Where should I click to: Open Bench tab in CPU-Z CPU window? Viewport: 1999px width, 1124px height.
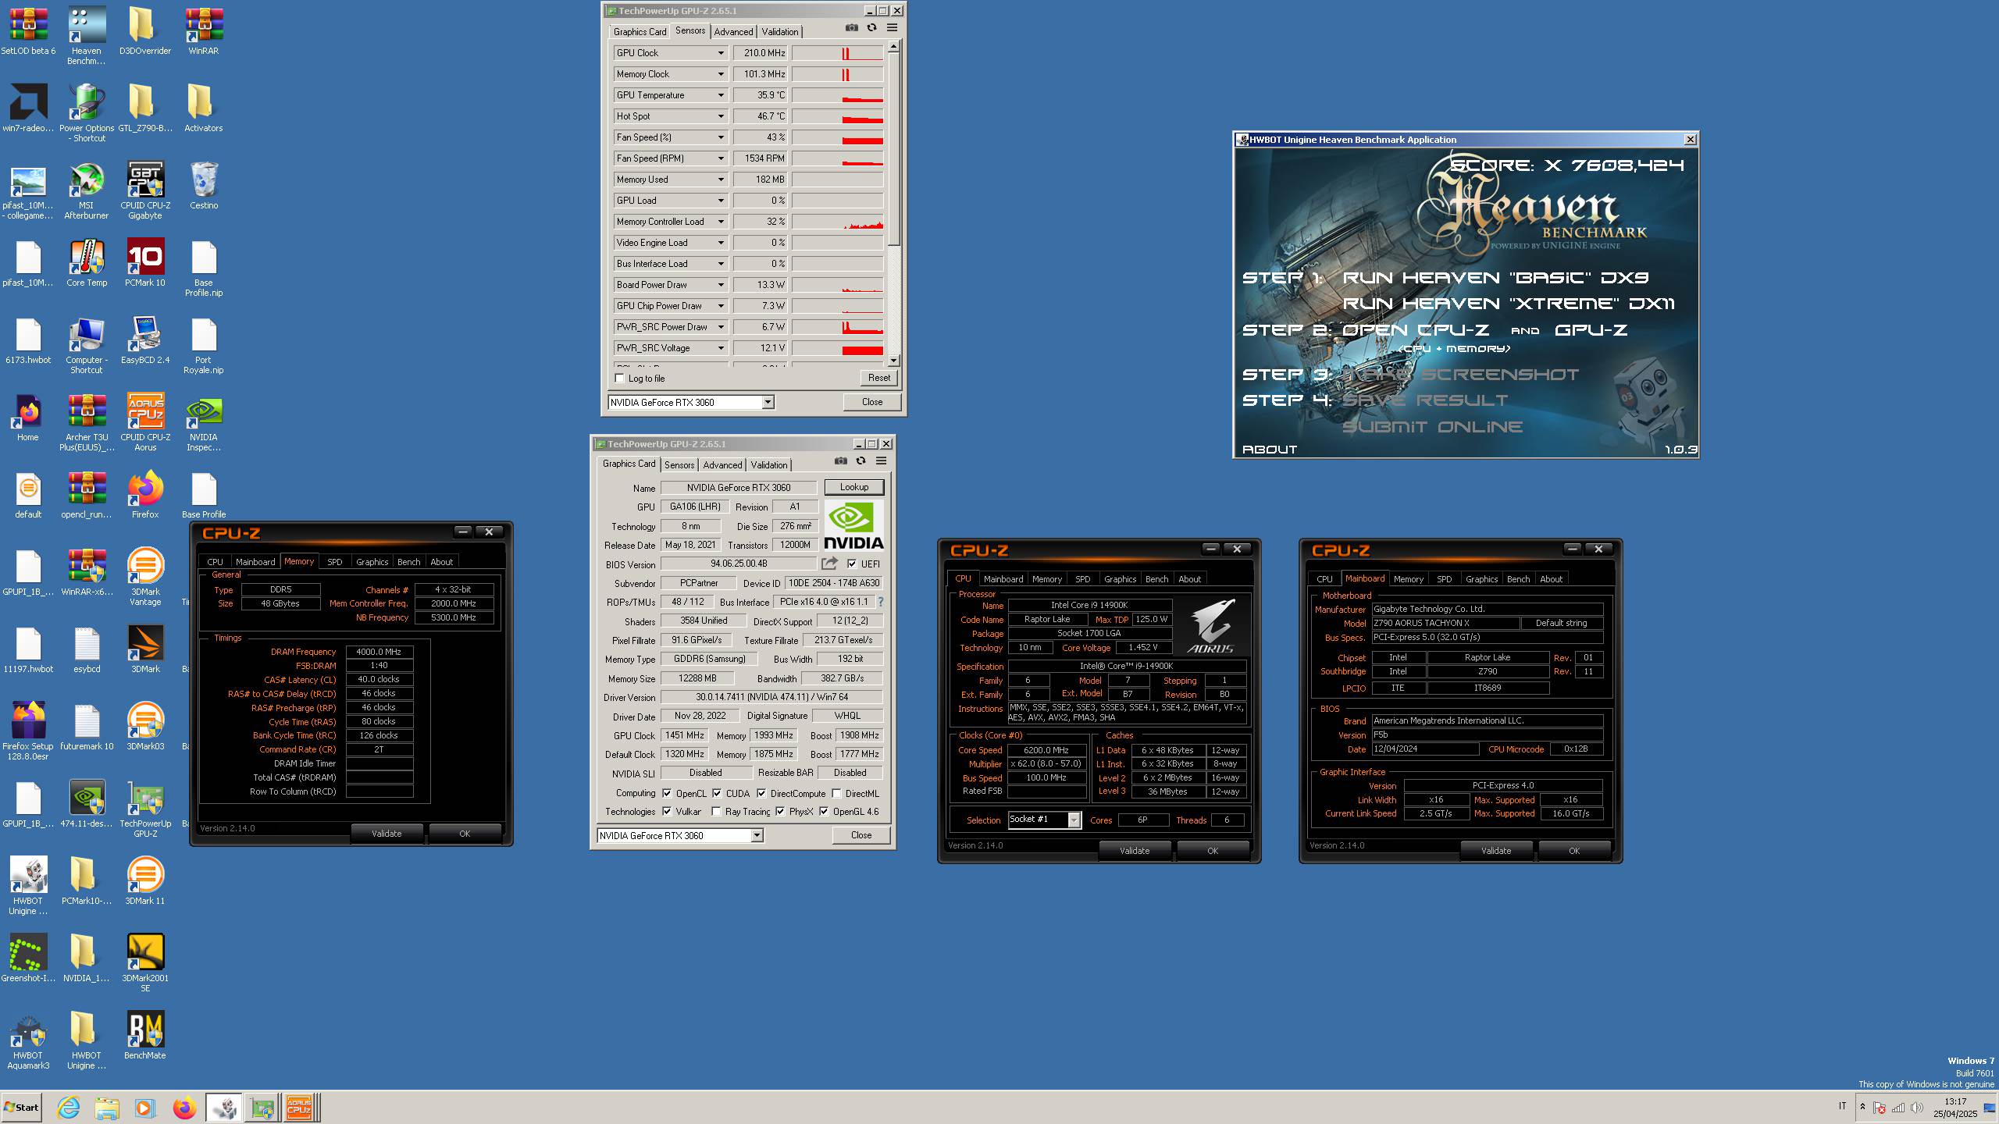click(x=1156, y=579)
